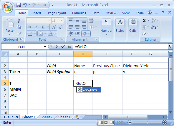Image resolution: width=174 pixels, height=126 pixels.
Task: Click Decrease Indent icon
Action: click(x=71, y=33)
